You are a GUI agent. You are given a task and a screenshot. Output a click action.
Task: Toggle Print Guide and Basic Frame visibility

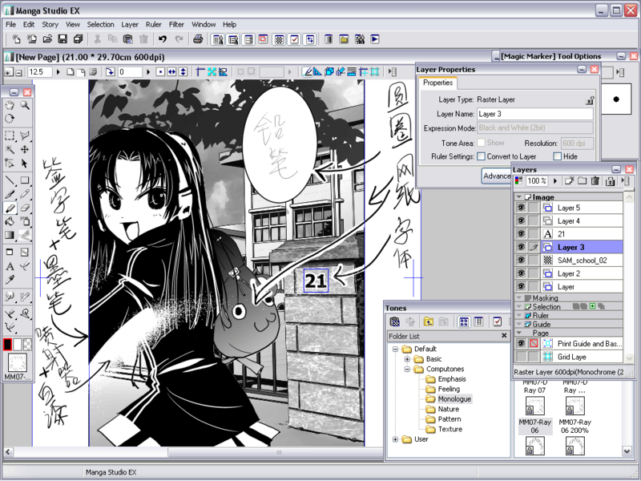(520, 344)
